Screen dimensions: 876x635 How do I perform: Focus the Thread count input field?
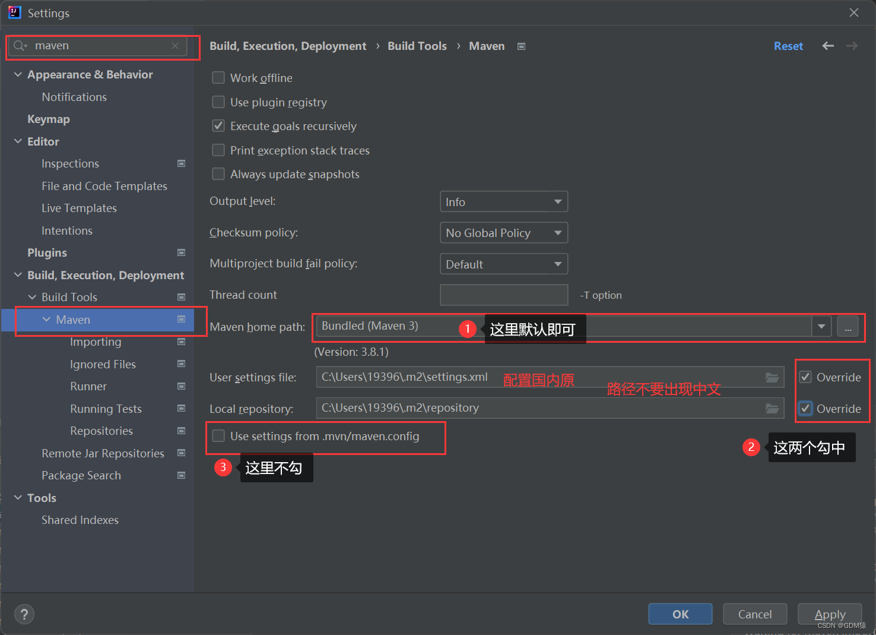tap(504, 295)
